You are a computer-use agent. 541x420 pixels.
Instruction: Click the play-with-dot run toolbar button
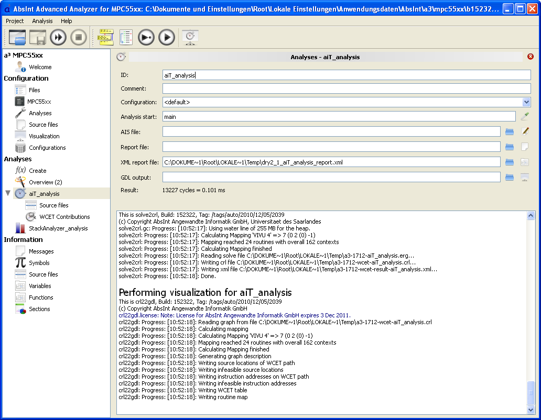click(x=146, y=37)
